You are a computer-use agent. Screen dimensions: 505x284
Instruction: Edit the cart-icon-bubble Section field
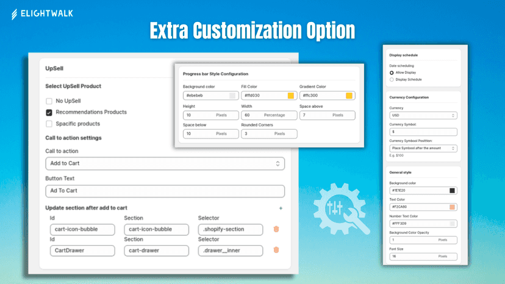157,229
